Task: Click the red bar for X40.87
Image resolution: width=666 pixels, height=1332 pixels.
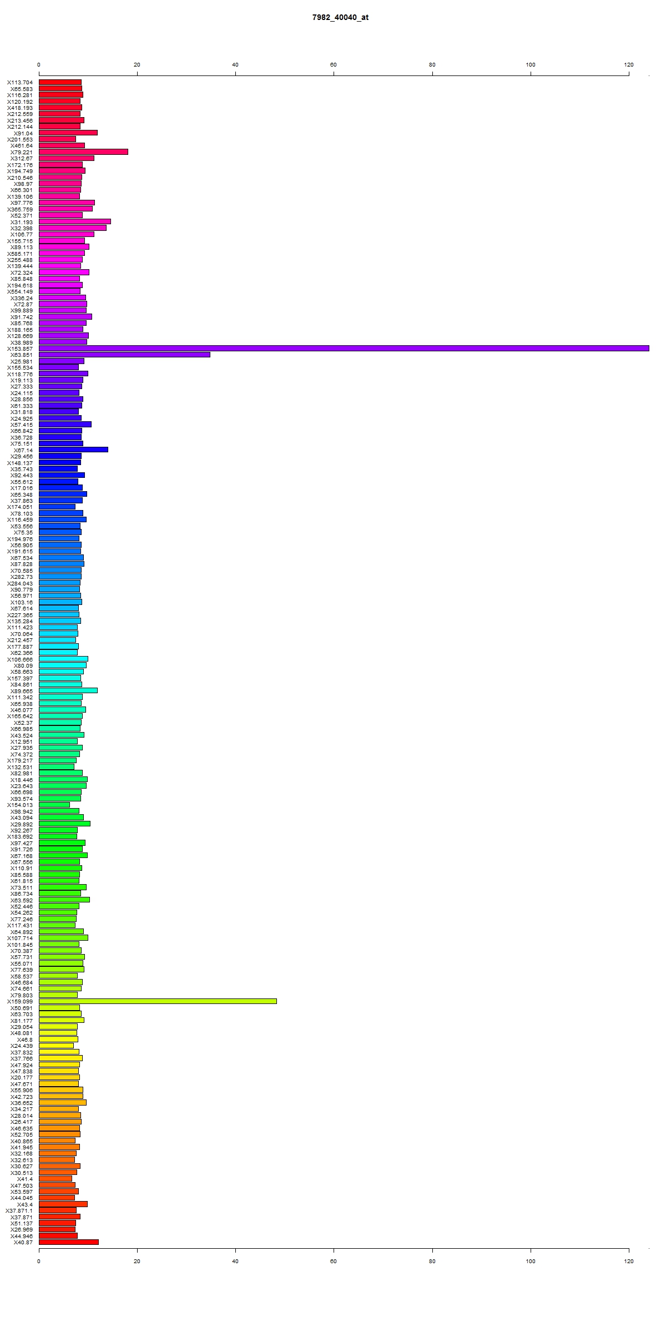Action: click(69, 1242)
